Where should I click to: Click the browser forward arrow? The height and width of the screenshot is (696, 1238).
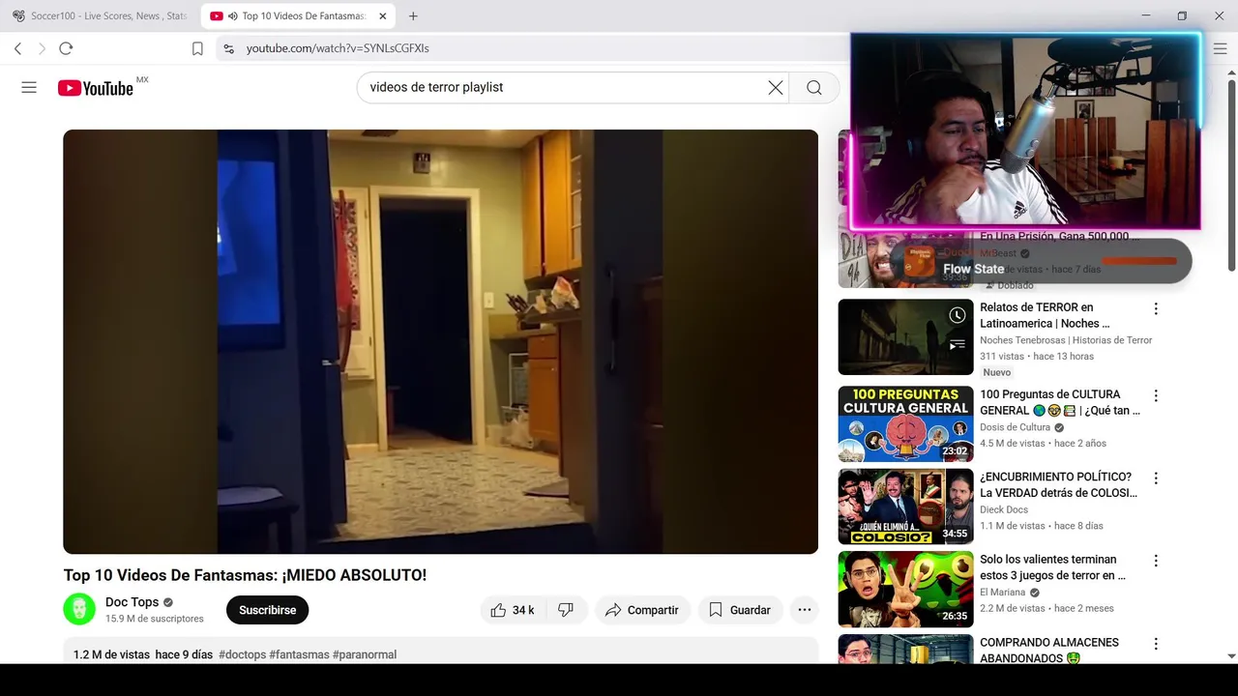click(x=42, y=48)
